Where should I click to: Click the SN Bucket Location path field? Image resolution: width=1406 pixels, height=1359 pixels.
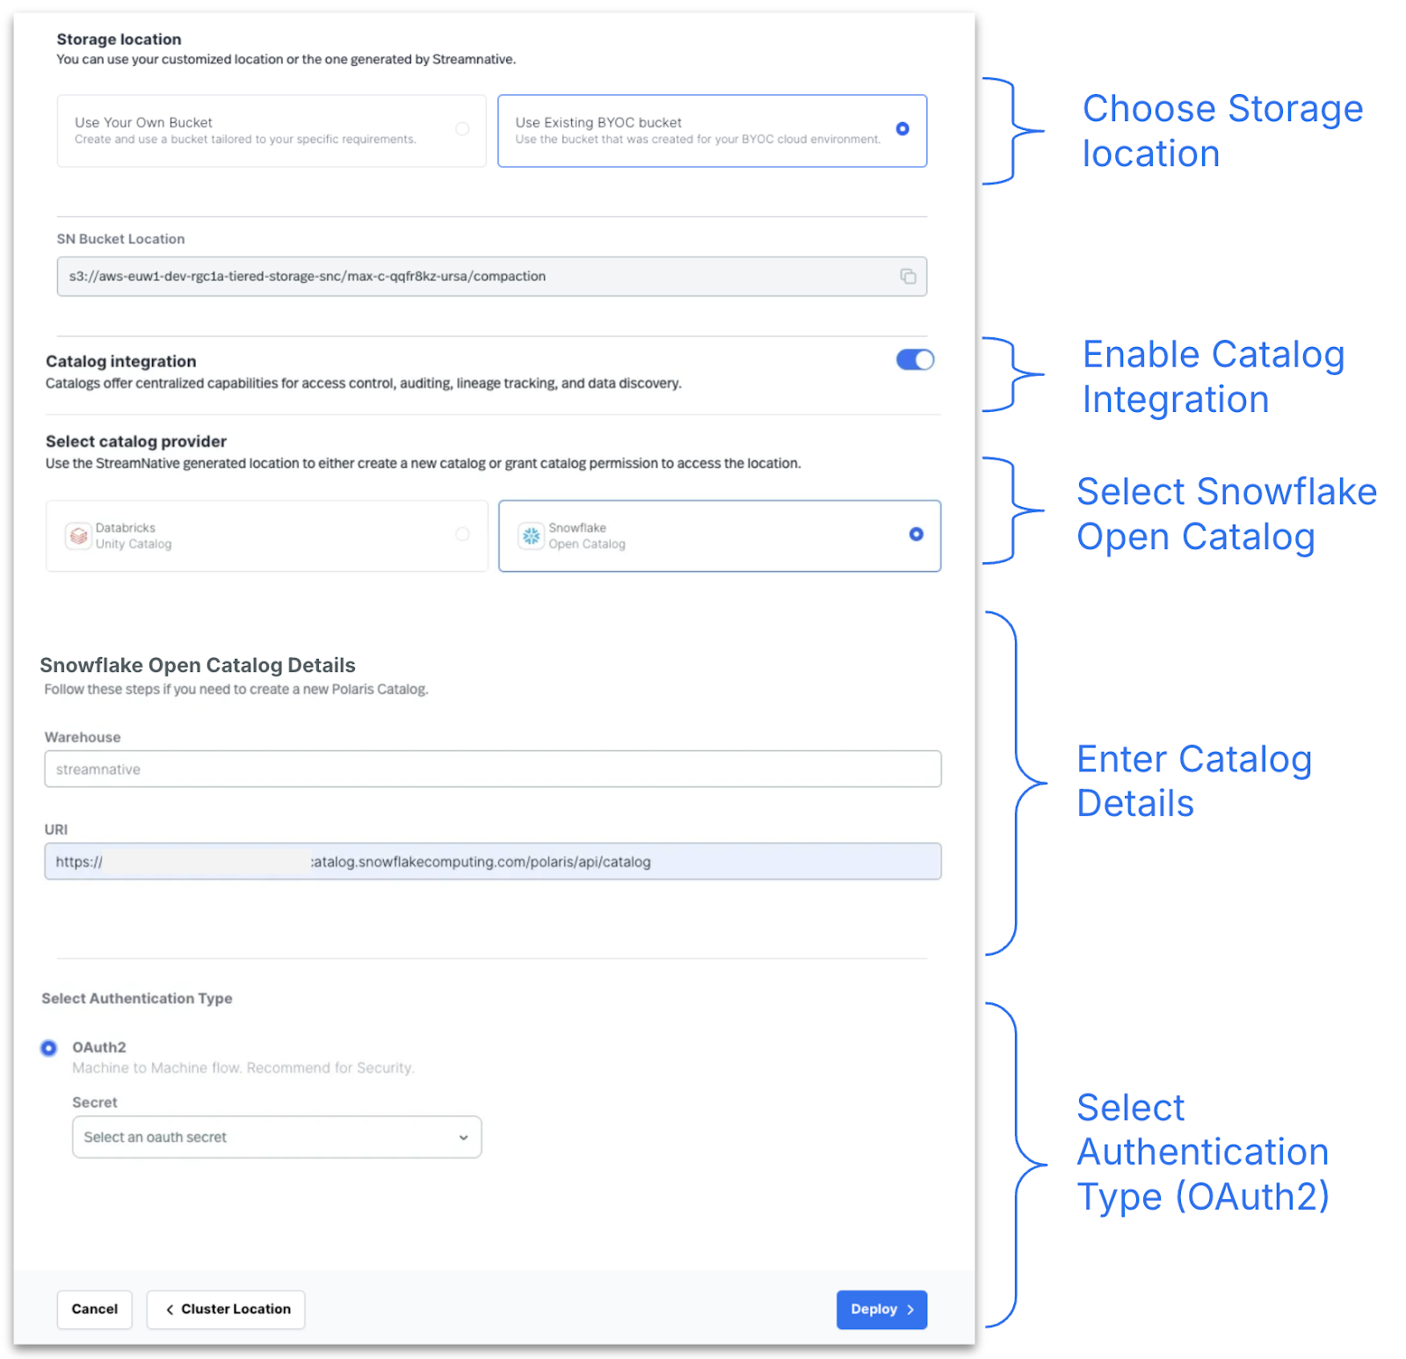coord(475,277)
